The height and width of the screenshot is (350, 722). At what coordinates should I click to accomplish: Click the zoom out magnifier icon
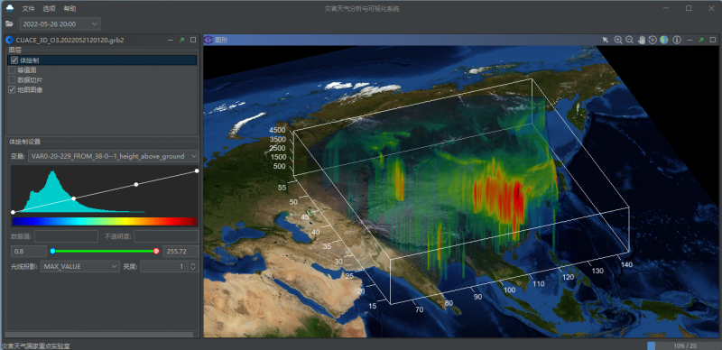(x=629, y=40)
